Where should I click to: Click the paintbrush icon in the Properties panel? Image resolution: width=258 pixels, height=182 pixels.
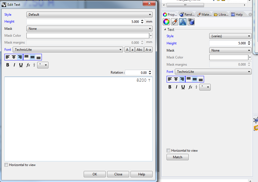tap(174, 22)
